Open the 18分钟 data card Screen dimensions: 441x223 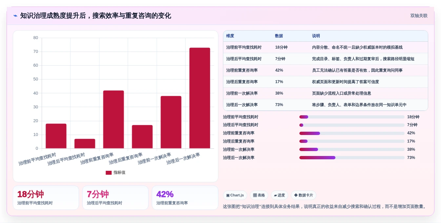click(x=46, y=198)
